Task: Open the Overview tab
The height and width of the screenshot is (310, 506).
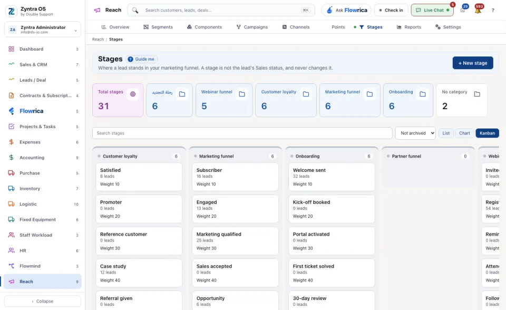Action: click(x=115, y=27)
